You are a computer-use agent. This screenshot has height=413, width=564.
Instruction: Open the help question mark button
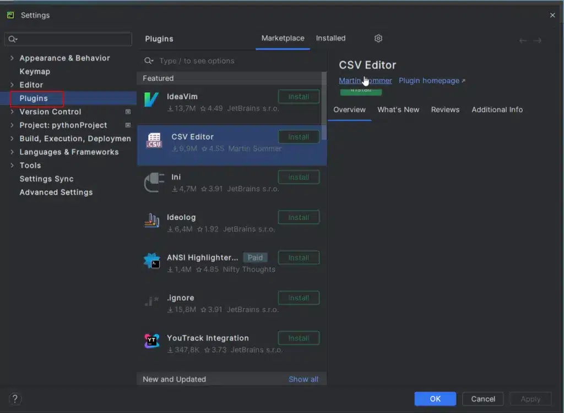click(15, 399)
